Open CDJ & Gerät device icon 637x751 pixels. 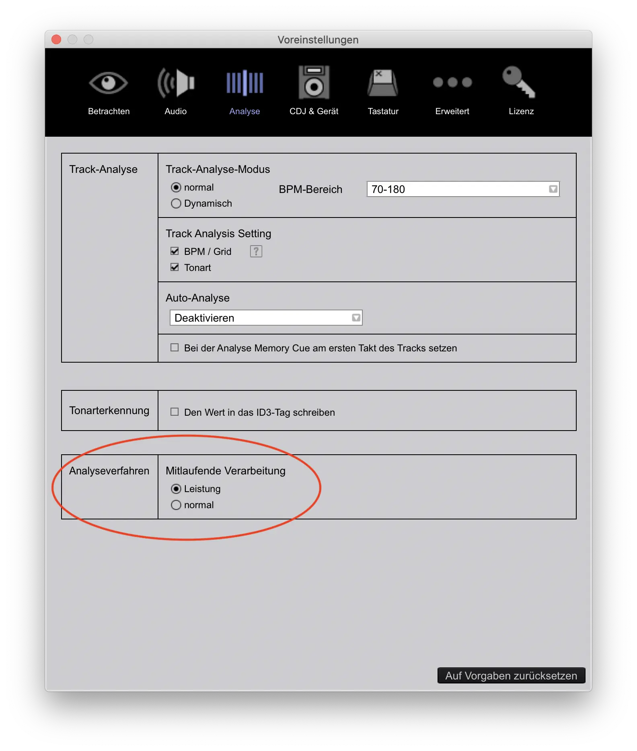coord(314,83)
